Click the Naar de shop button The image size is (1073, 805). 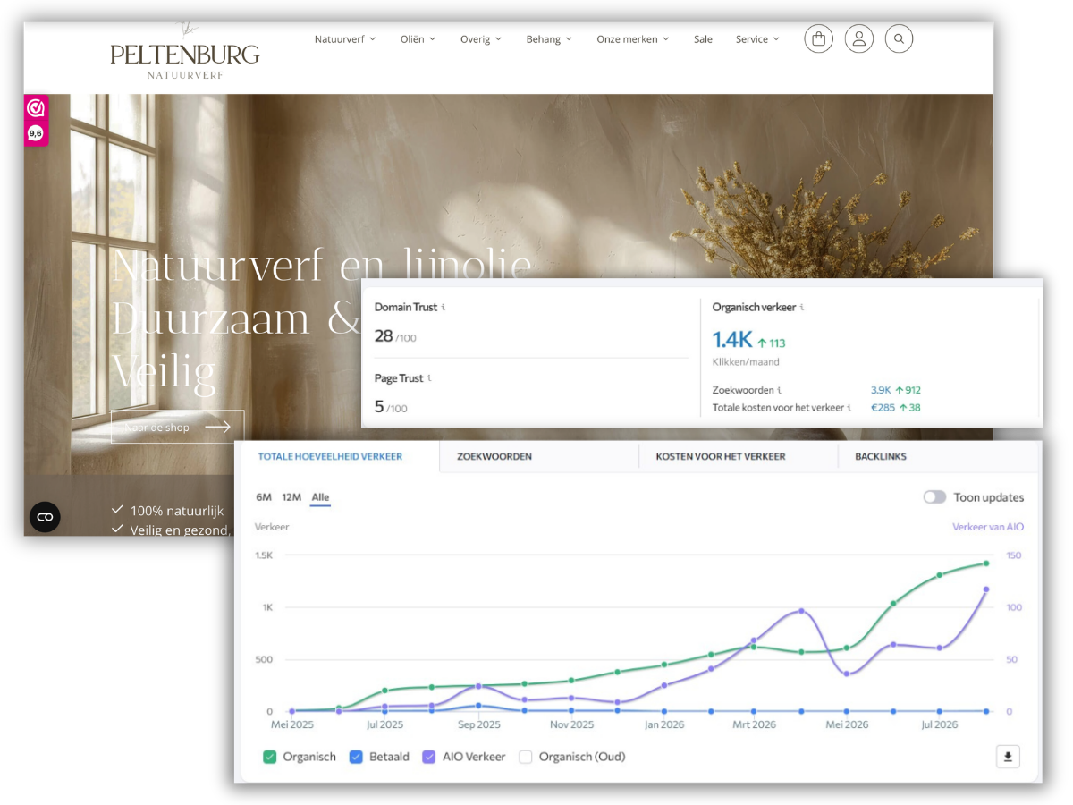pyautogui.click(x=177, y=428)
